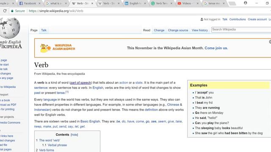Follow the 'Indonesian' link
Screen dimensions: 271x152
click(x=42, y=110)
